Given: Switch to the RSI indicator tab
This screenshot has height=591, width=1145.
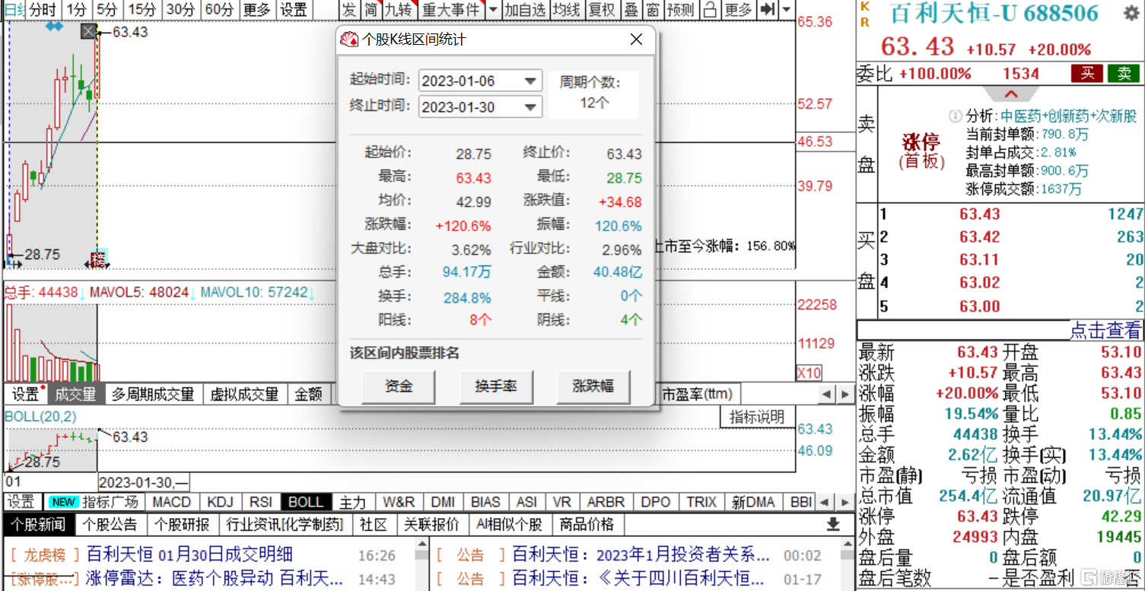Looking at the screenshot, I should coord(261,502).
